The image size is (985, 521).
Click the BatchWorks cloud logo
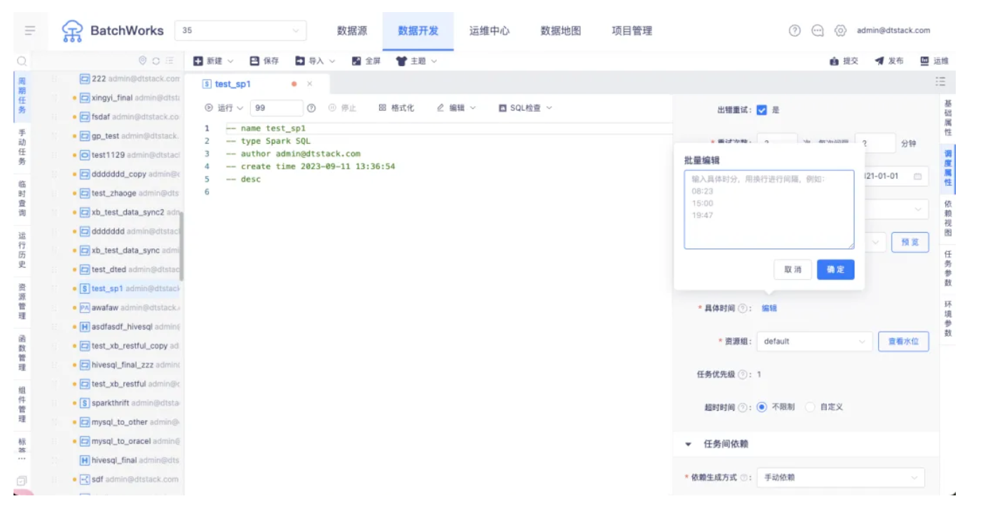(72, 31)
